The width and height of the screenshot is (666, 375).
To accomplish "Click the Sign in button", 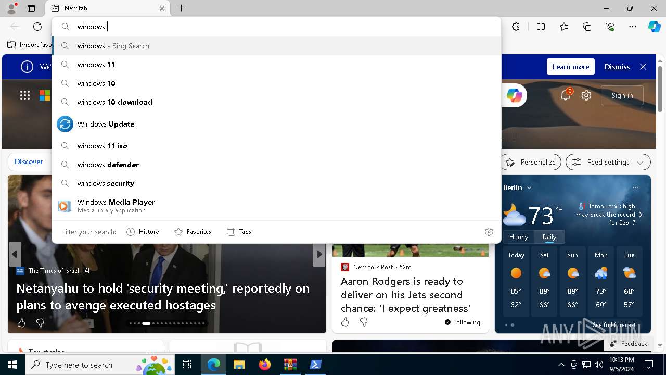I will [x=622, y=95].
